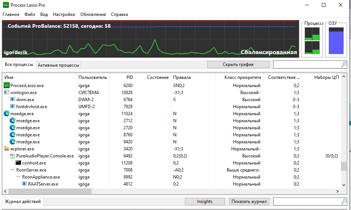351x210 pixels.
Task: Click the conhost.exe console icon
Action: tap(18, 163)
